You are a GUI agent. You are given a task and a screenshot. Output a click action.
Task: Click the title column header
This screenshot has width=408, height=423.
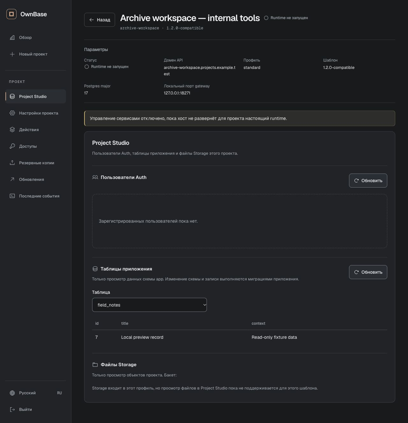pos(125,323)
